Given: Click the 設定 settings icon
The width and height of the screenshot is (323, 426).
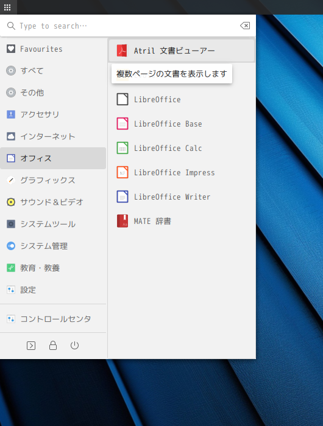Looking at the screenshot, I should 11,290.
